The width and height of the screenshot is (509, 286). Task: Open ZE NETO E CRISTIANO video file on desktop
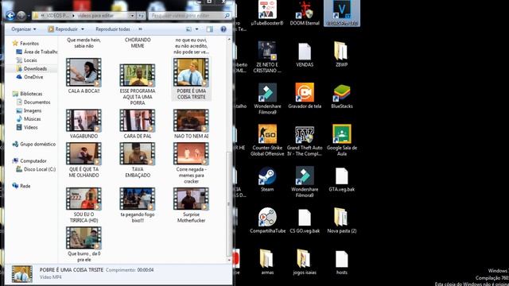(267, 57)
